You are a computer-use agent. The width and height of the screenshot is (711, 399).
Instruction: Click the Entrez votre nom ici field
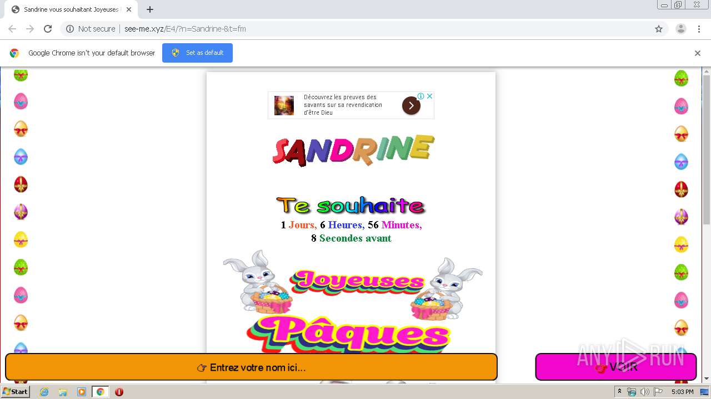pos(251,367)
